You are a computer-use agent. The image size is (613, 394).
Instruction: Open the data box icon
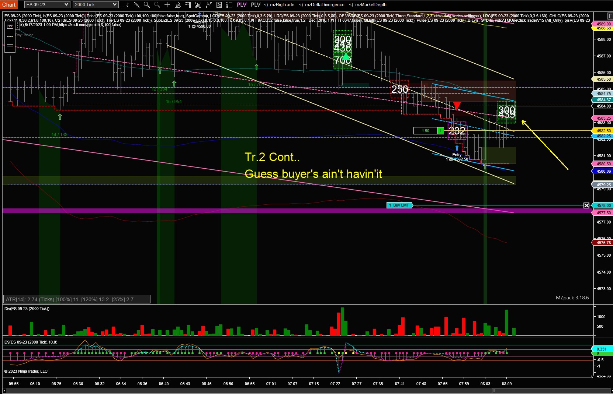[177, 5]
